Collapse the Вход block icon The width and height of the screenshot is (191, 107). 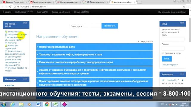click(x=181, y=23)
